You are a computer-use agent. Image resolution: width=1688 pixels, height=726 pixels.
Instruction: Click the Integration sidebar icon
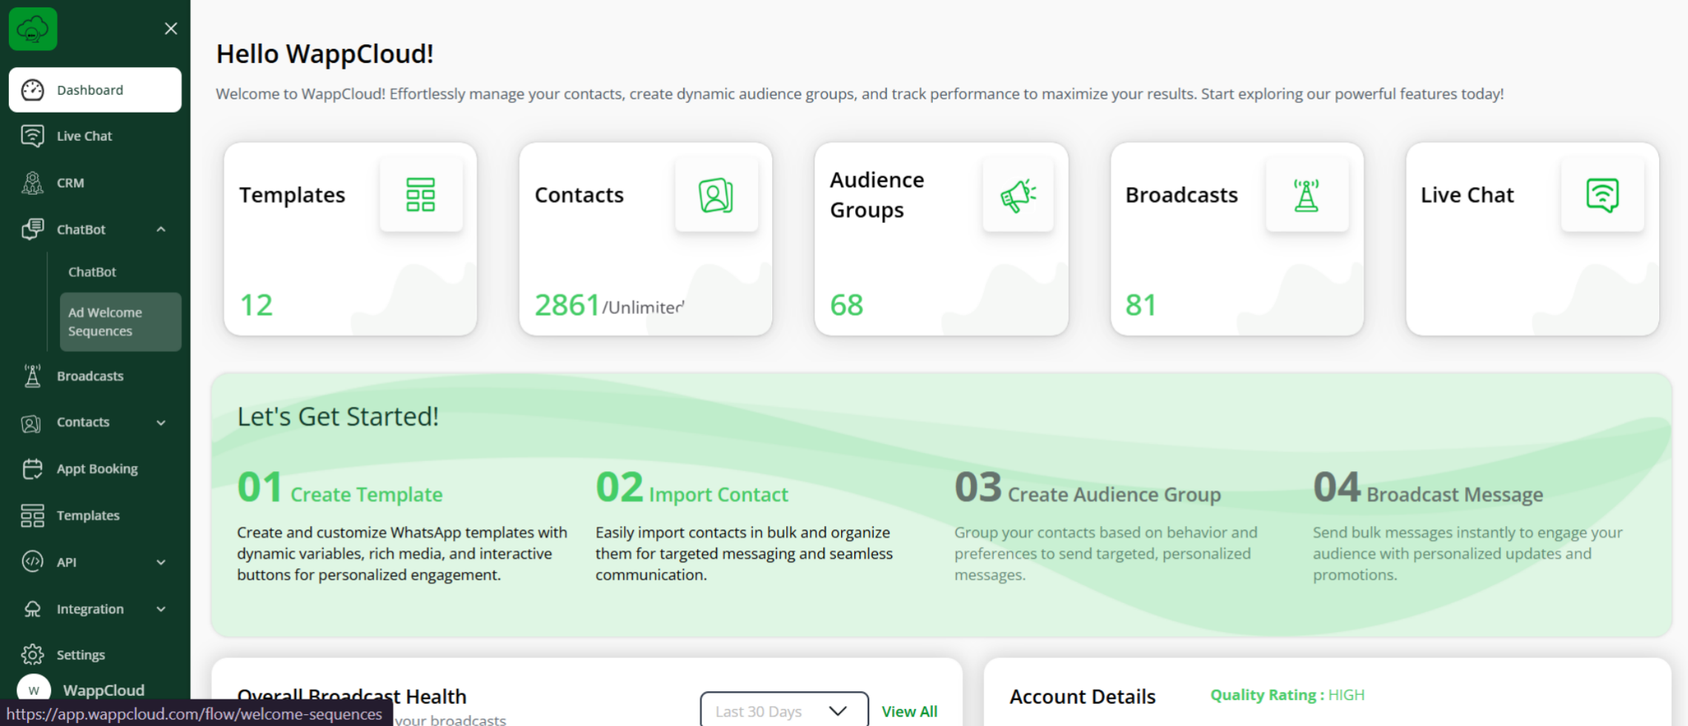33,609
